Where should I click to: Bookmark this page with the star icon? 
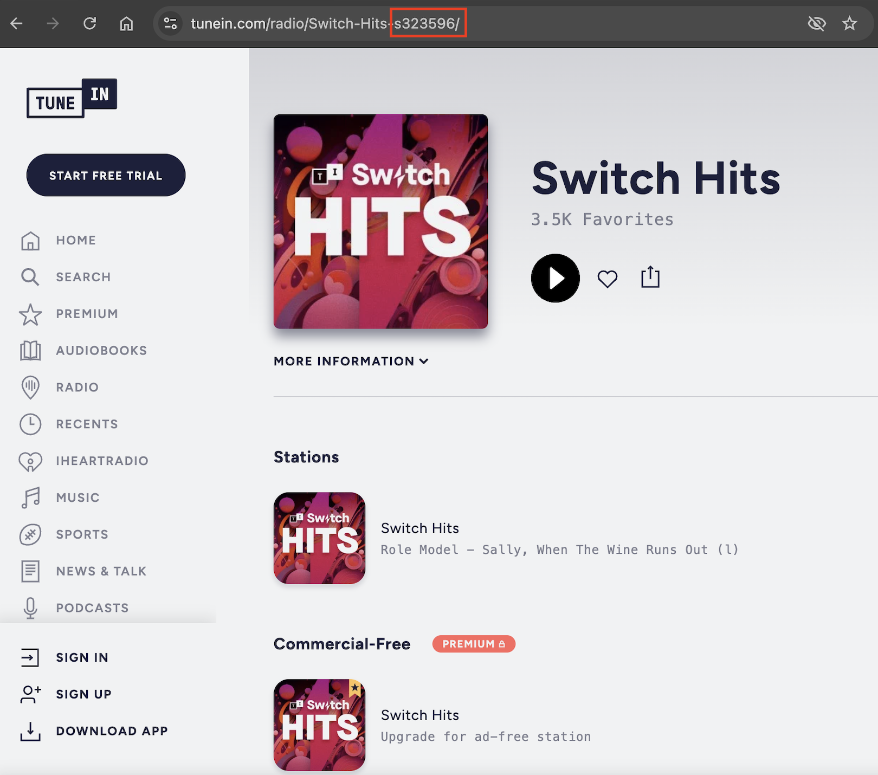pos(850,23)
